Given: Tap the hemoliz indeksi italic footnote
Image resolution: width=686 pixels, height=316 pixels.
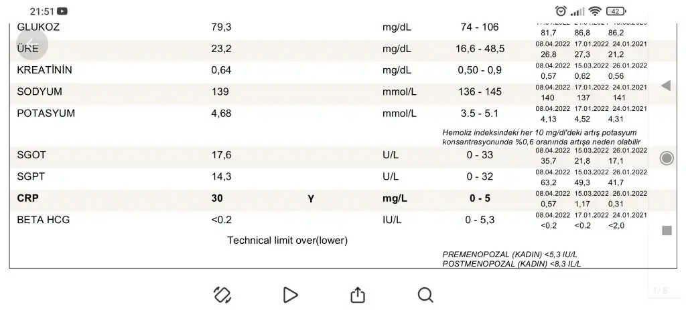Looking at the screenshot, I should click(541, 137).
